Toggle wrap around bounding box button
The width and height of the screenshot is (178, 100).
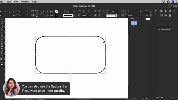point(100,11)
